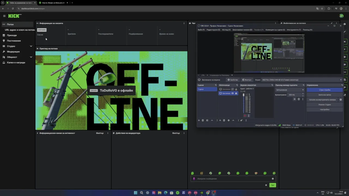Click Започни запис button

[325, 95]
